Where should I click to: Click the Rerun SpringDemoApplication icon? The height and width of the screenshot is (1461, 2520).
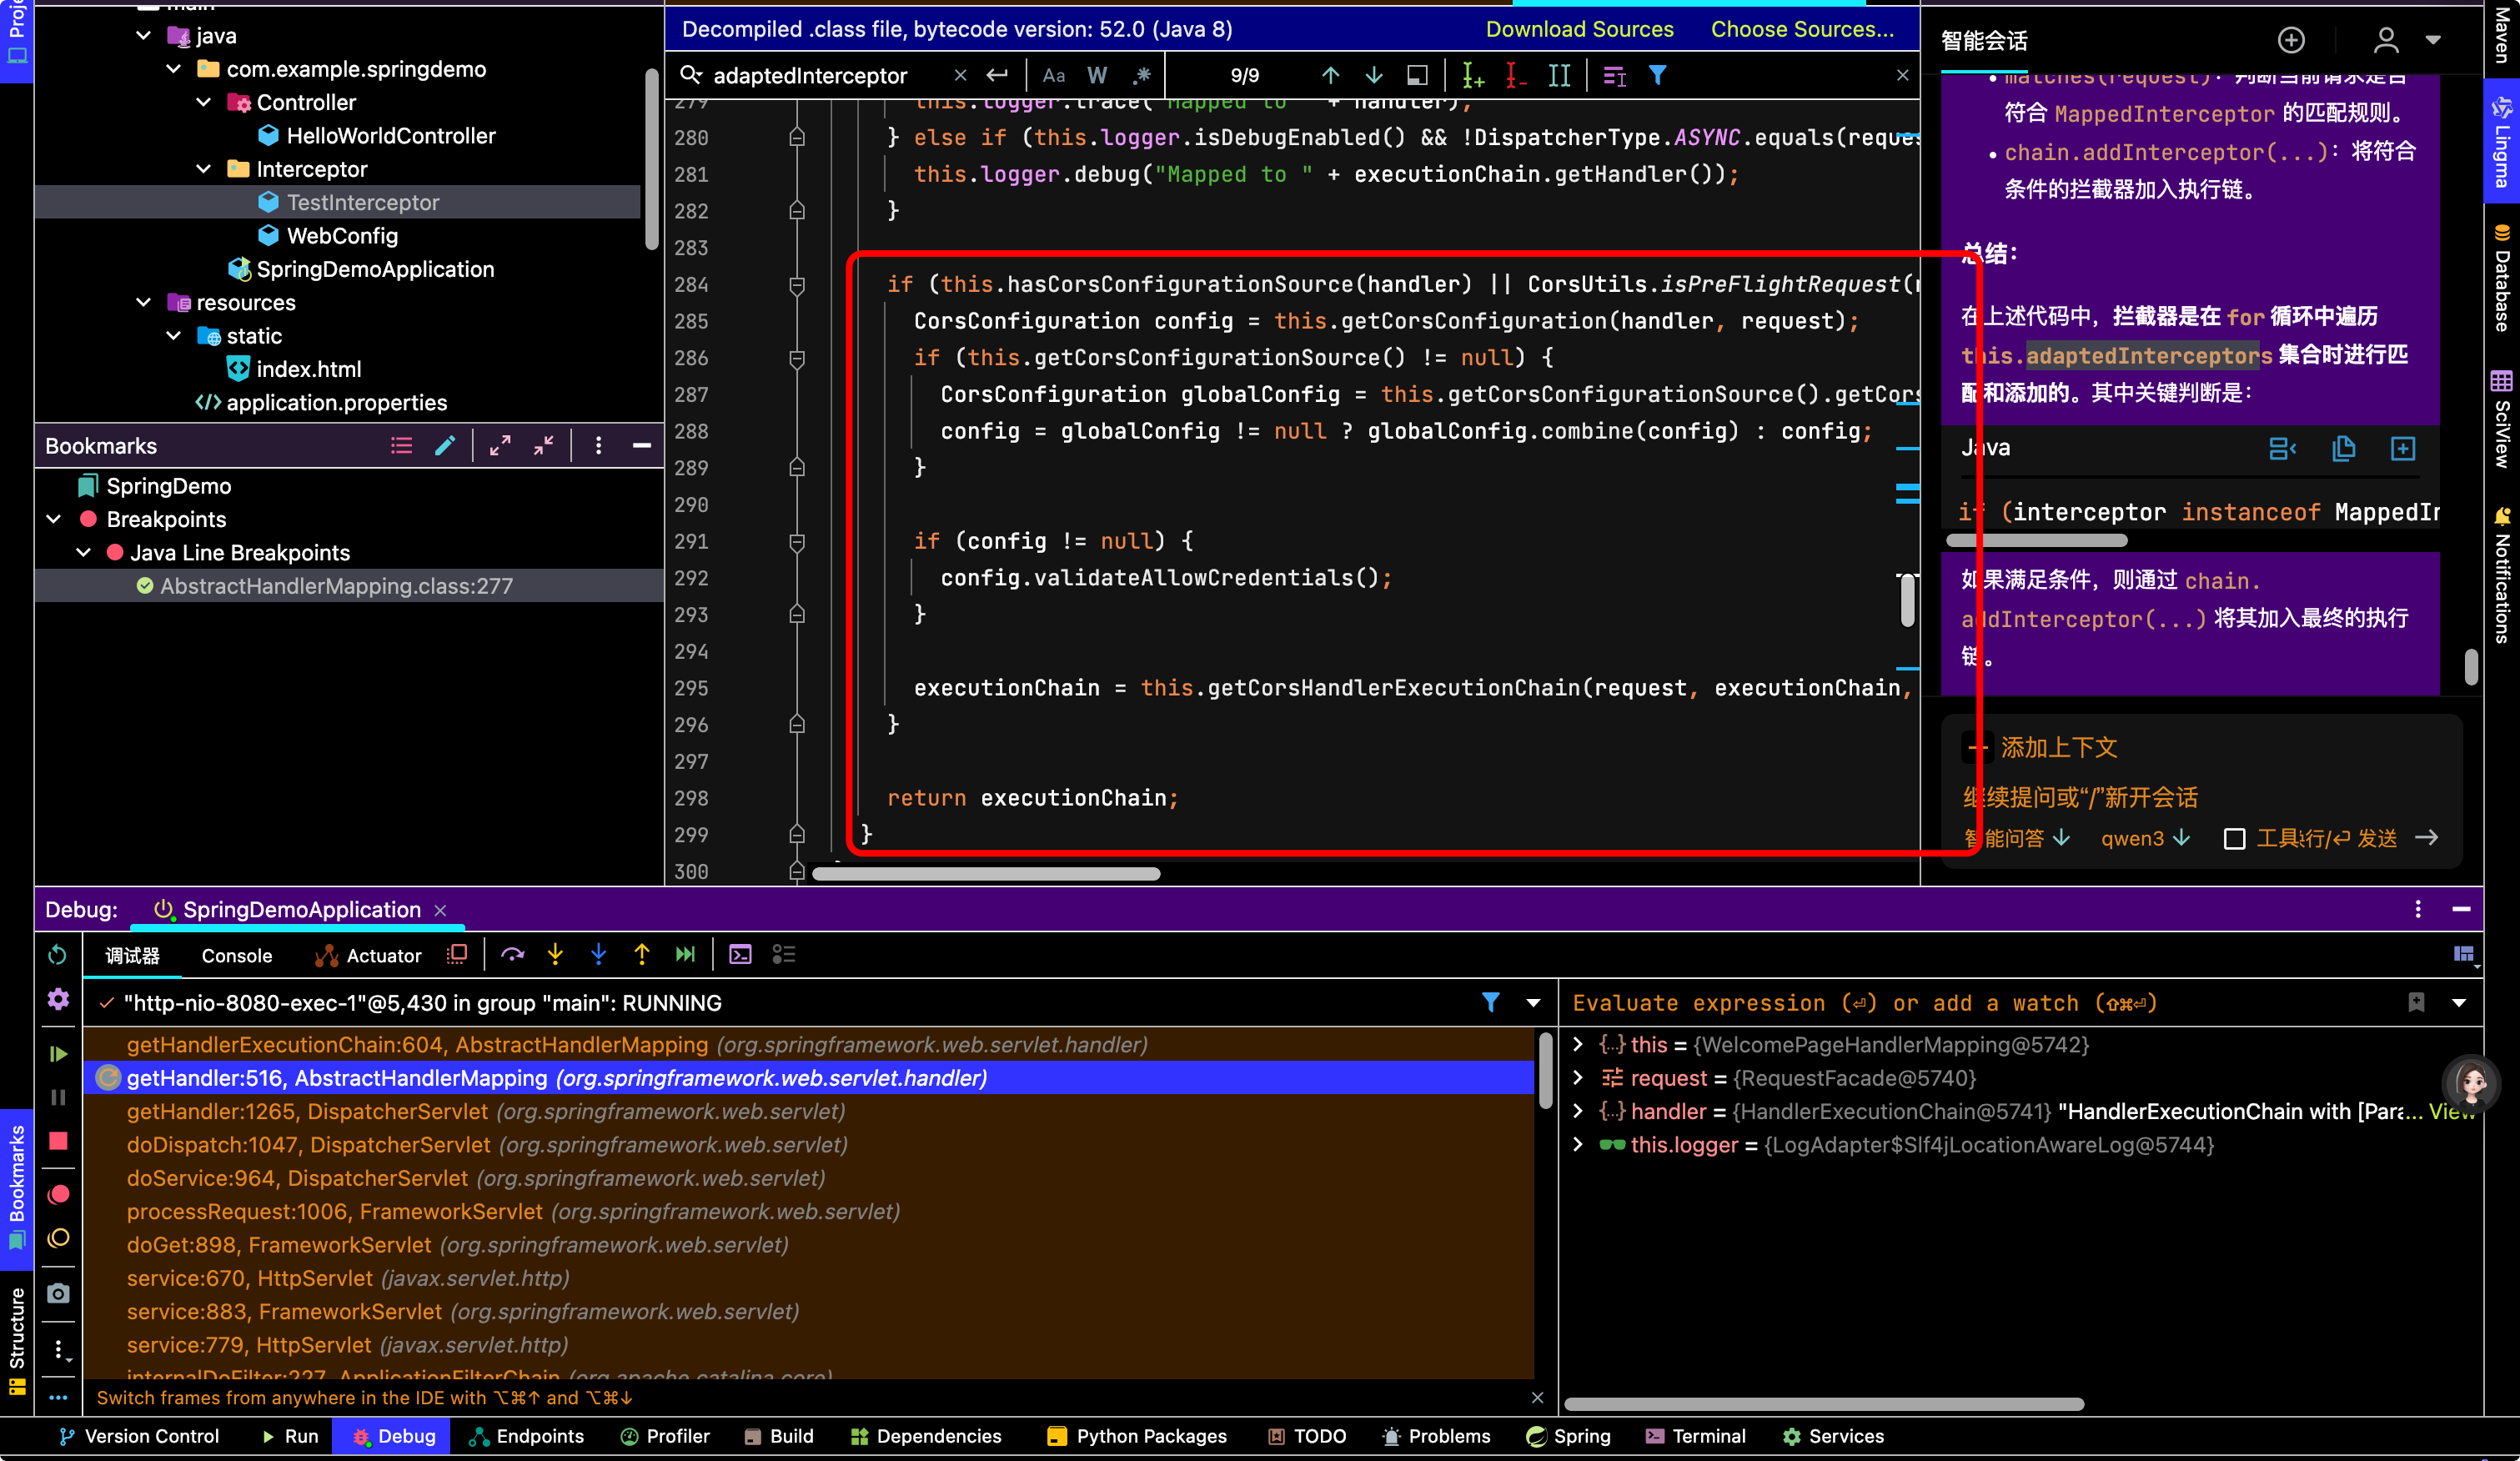(x=58, y=955)
